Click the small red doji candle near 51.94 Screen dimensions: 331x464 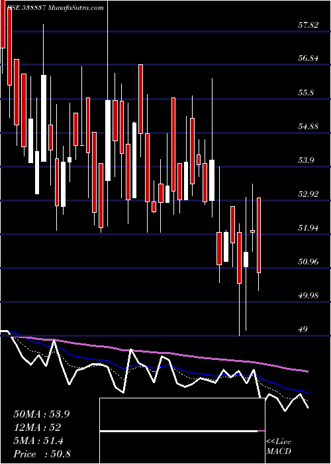tap(253, 231)
